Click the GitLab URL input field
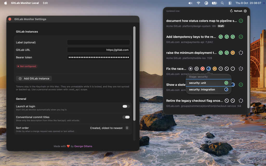This screenshot has width=266, height=166. 98,50
